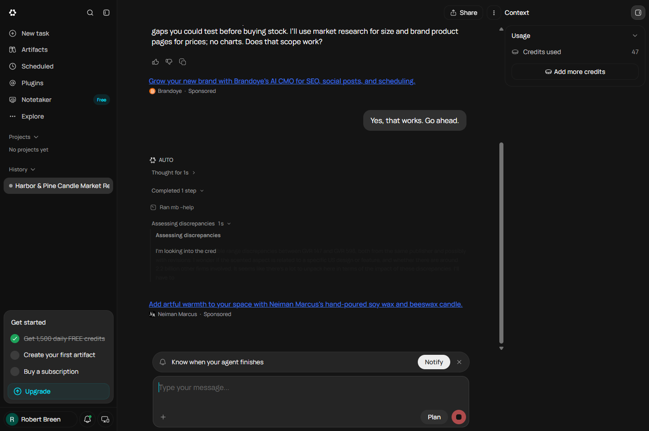Open Notetaker
The image size is (649, 431).
[x=59, y=100]
